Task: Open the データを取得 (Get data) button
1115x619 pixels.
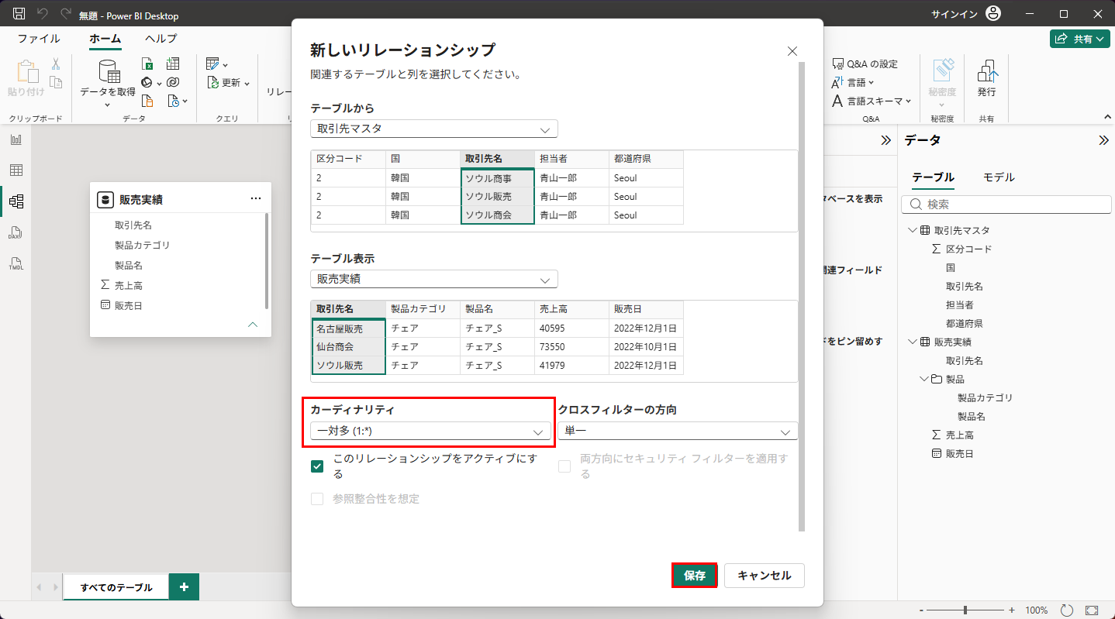Action: click(108, 83)
